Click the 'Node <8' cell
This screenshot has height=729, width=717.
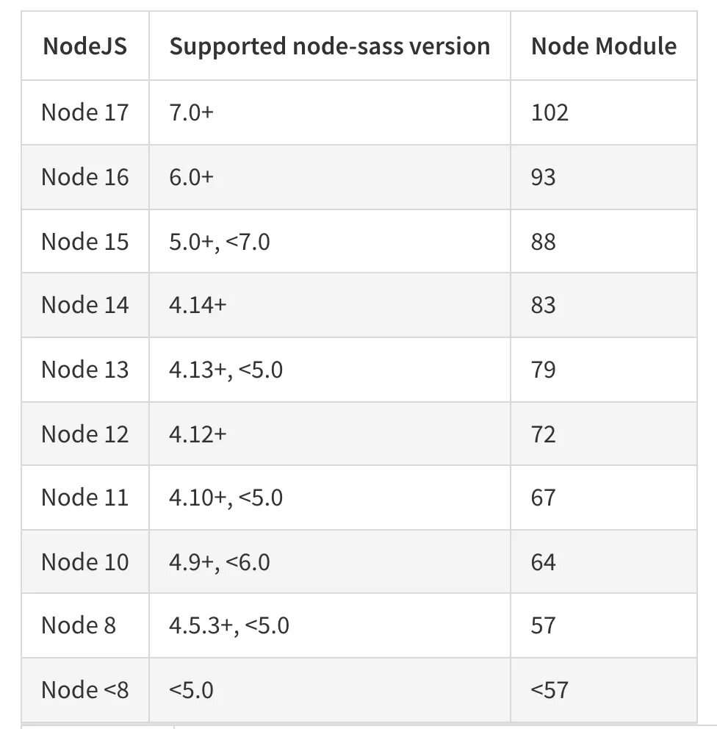[x=84, y=690]
